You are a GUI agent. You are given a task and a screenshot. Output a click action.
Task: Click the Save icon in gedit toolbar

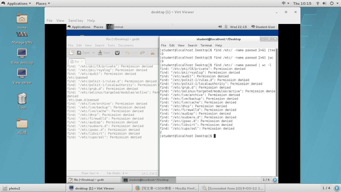pyautogui.click(x=104, y=52)
